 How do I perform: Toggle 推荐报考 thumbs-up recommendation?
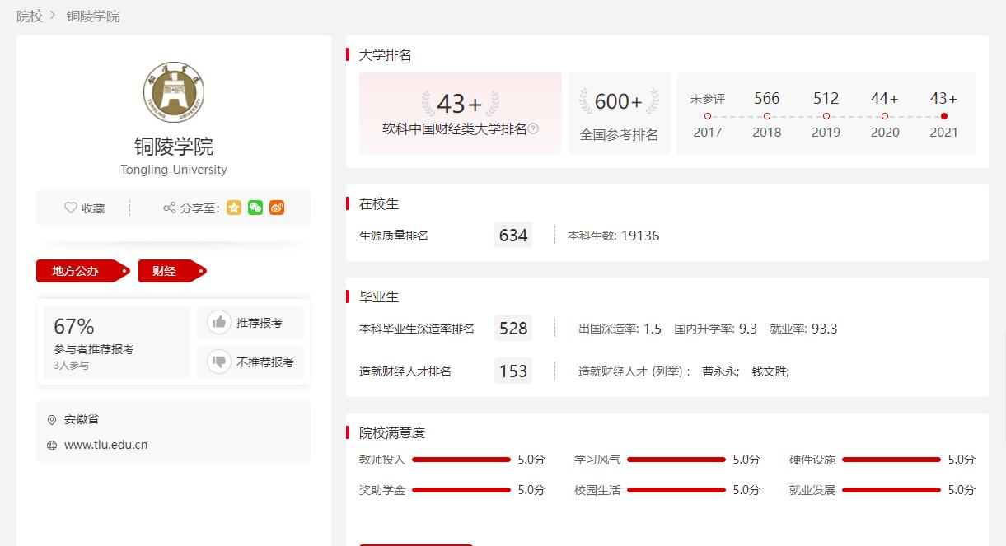click(x=250, y=322)
